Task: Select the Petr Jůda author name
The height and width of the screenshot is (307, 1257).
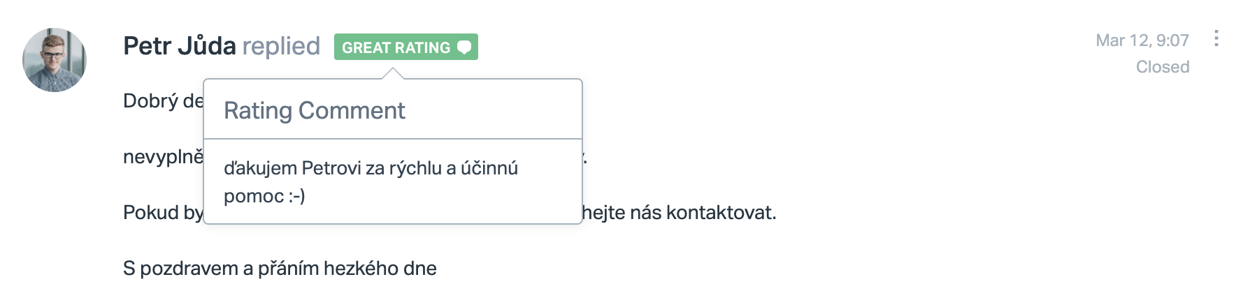Action: (179, 46)
